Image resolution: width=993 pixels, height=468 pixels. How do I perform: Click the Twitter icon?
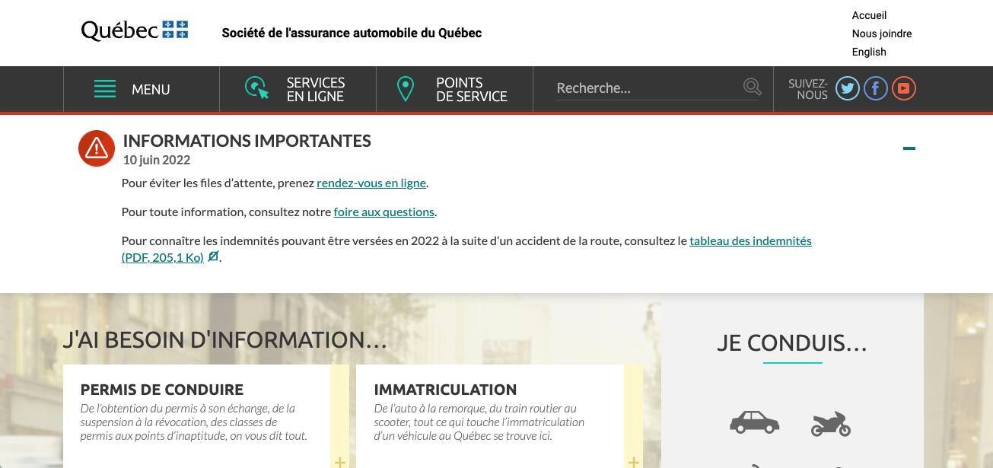[x=847, y=89]
